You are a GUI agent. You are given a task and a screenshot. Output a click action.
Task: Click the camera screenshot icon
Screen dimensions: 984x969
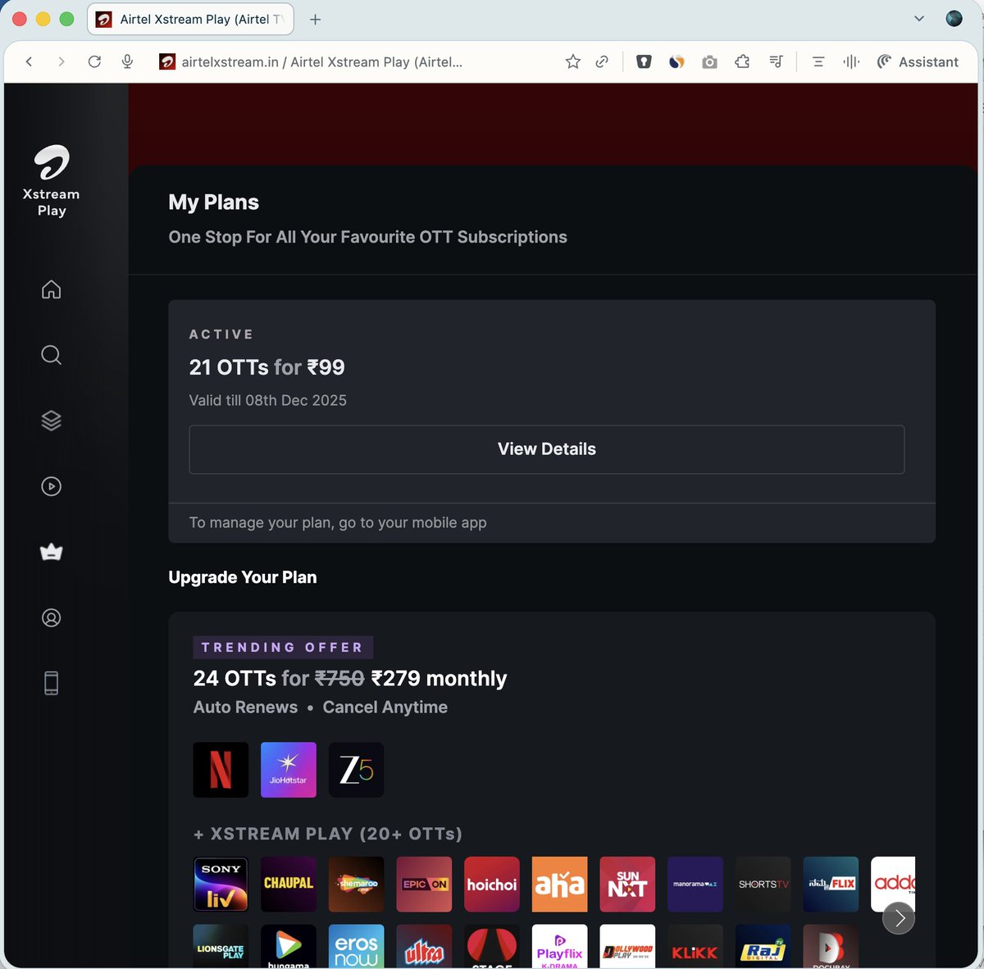[x=709, y=61]
